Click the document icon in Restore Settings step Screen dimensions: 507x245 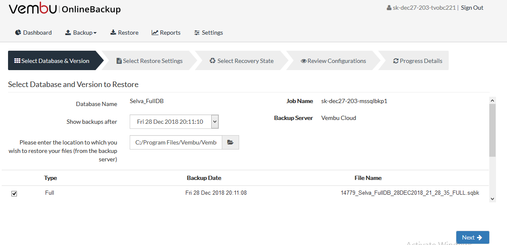(119, 61)
